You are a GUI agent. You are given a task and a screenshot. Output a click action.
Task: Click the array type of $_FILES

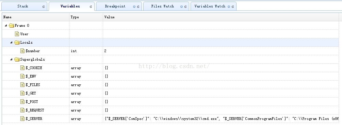[76, 85]
